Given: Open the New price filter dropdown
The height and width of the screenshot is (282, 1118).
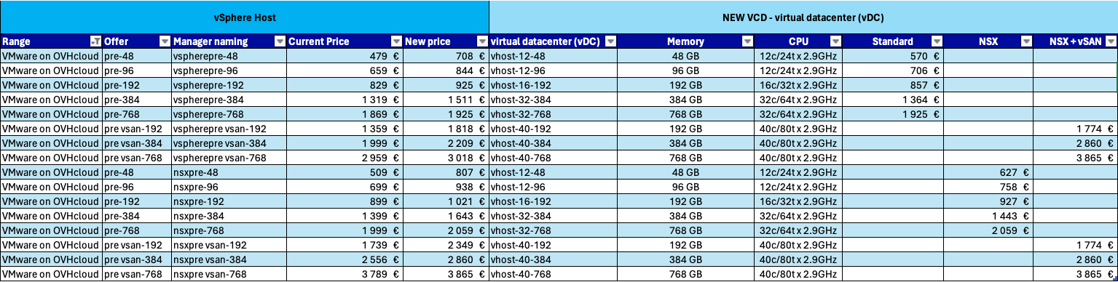Looking at the screenshot, I should tap(482, 41).
